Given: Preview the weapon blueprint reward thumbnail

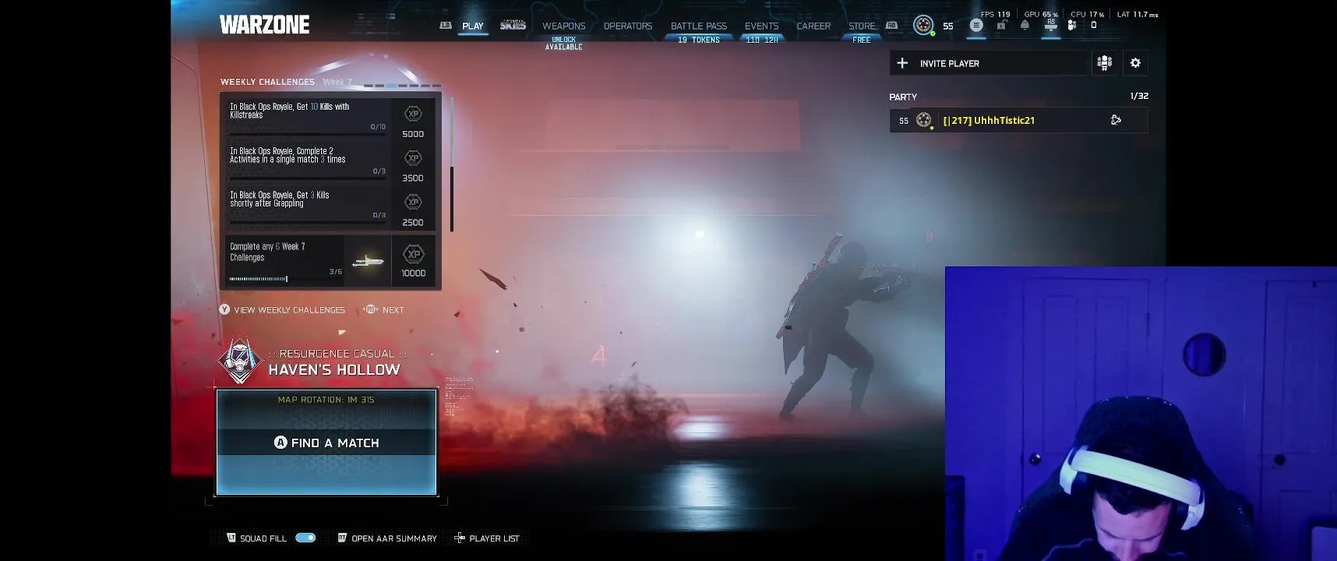Looking at the screenshot, I should (x=368, y=261).
